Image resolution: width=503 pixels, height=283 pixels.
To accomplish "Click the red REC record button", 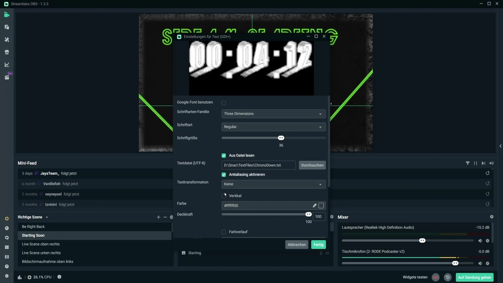I will point(436,277).
